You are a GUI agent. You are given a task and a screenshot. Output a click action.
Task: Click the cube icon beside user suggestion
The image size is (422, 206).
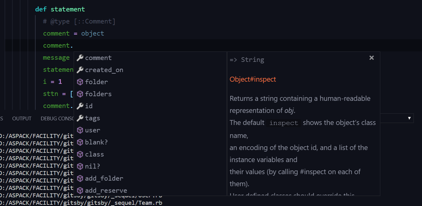pyautogui.click(x=80, y=130)
